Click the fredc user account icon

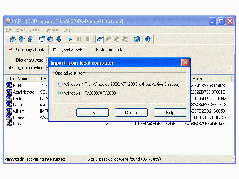tap(9, 98)
